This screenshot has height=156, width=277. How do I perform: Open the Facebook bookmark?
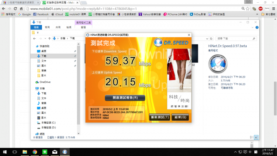click(x=41, y=14)
